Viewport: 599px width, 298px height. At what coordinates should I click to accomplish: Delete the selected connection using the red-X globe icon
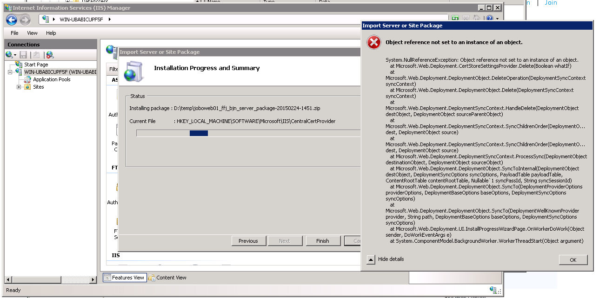[x=49, y=55]
